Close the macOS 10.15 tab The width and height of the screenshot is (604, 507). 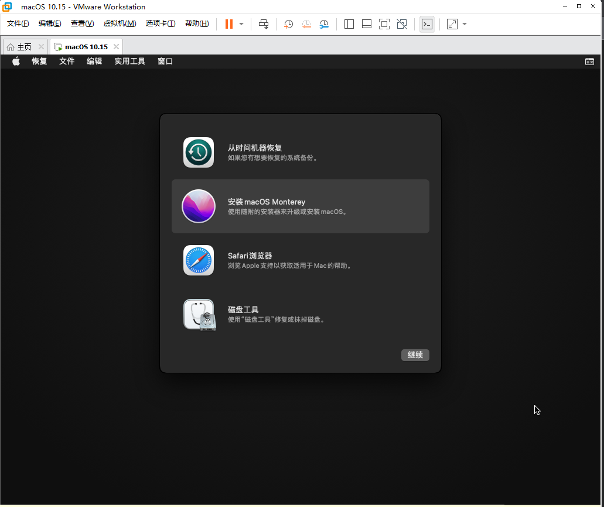(116, 47)
